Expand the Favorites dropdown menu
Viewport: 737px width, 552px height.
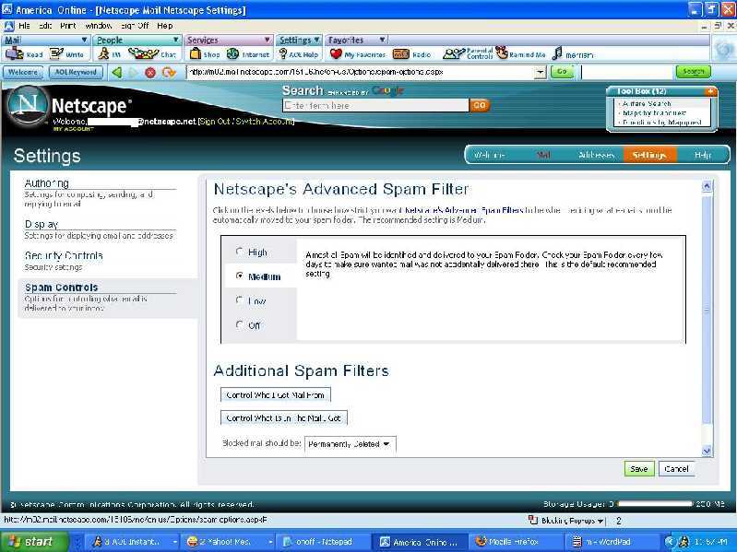coord(382,41)
